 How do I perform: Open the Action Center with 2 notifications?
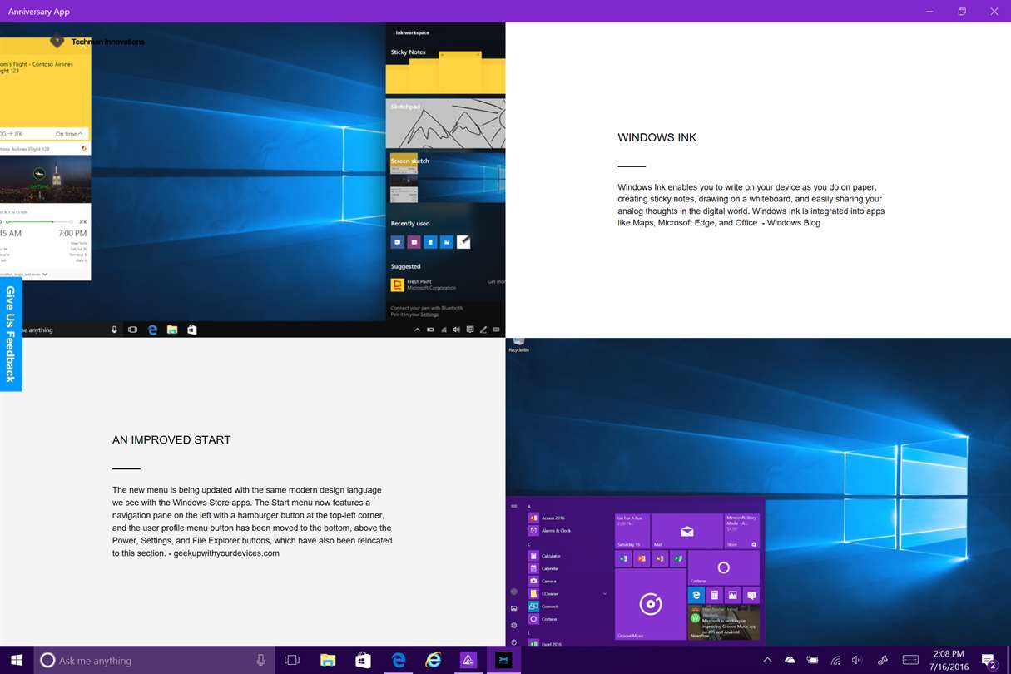coord(989,661)
